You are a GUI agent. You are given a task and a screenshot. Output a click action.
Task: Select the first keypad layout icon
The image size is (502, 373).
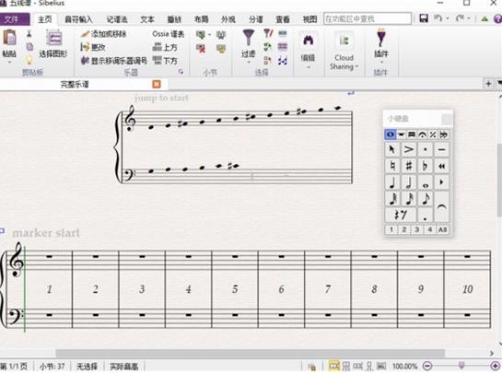(x=390, y=134)
